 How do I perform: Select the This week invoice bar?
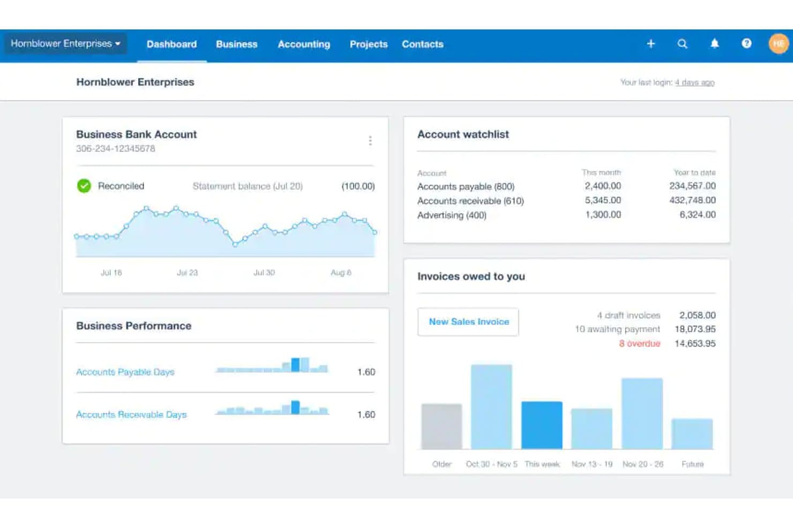tap(542, 425)
